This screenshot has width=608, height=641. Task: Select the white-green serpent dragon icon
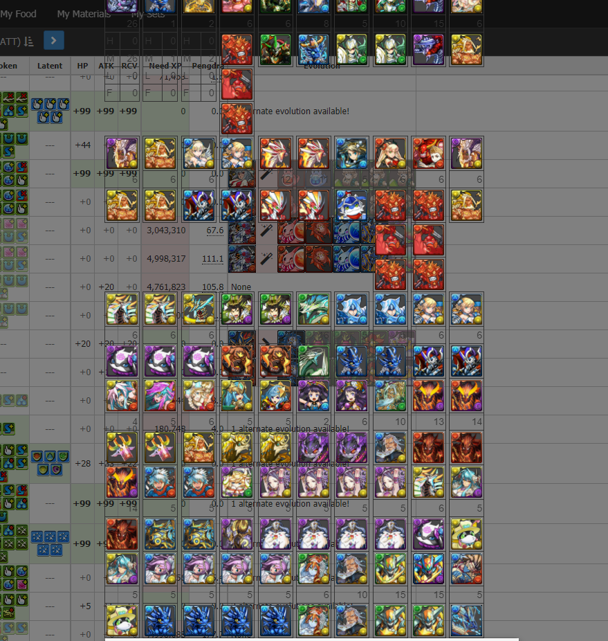313,361
